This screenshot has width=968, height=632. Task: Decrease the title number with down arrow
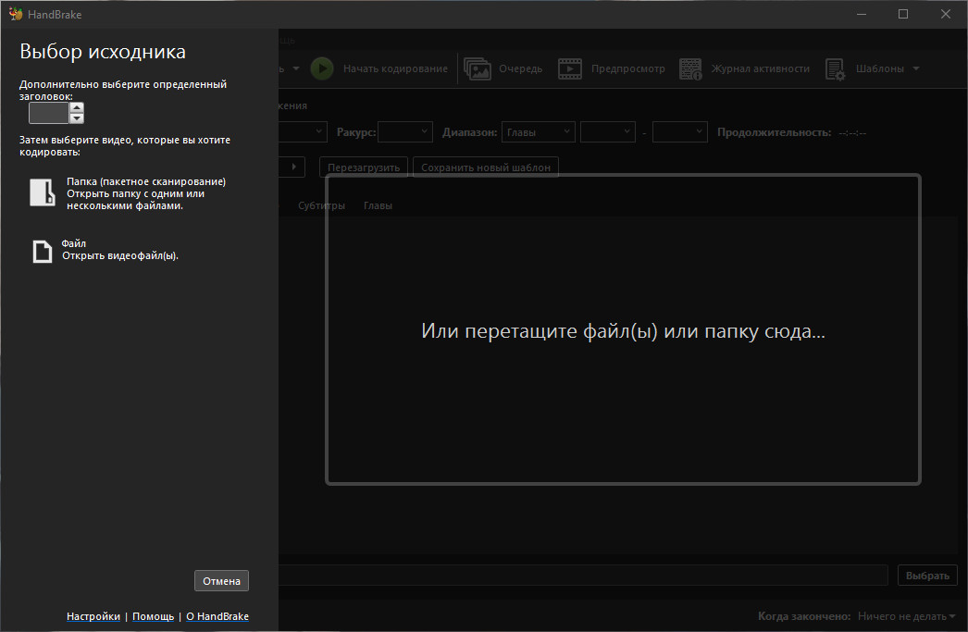pyautogui.click(x=77, y=118)
